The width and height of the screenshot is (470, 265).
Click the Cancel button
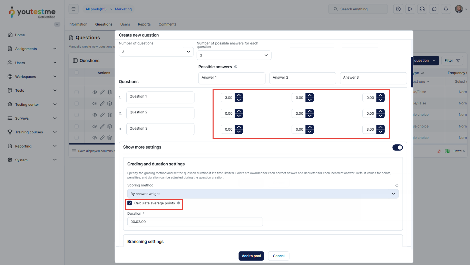pos(278,256)
